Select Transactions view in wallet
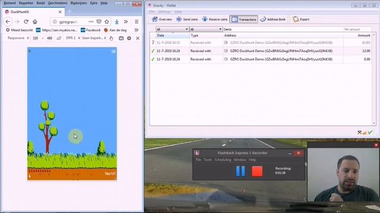 tap(243, 20)
